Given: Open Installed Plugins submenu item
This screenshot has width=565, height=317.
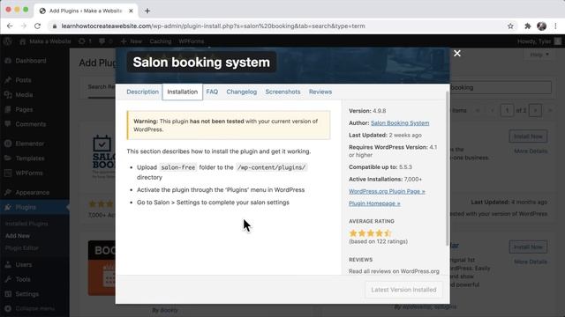Looking at the screenshot, I should coord(26,224).
